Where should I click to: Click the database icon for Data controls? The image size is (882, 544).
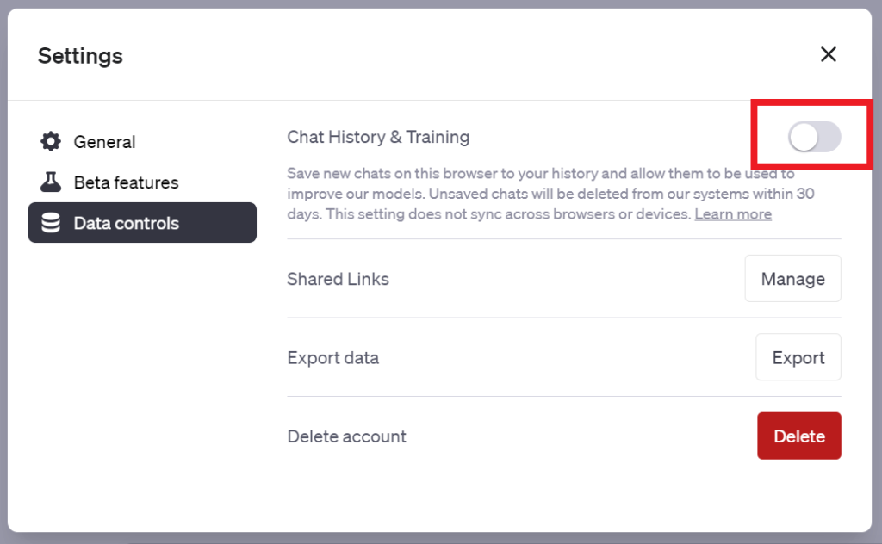[51, 223]
